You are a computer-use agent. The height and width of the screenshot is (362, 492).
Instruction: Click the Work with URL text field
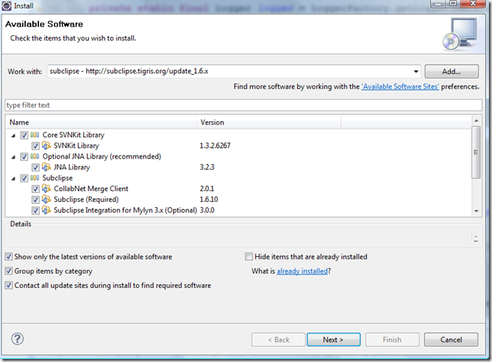[230, 72]
